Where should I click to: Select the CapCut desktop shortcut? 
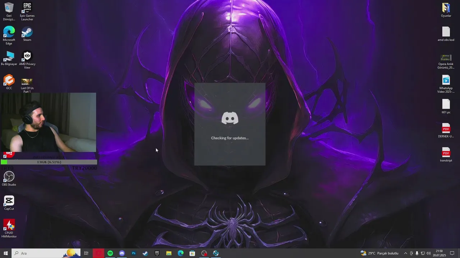click(9, 203)
